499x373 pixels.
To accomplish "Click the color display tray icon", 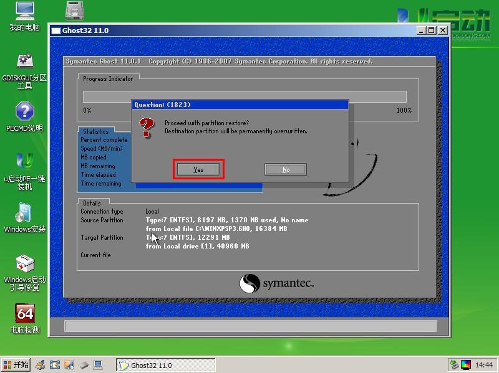I will [467, 365].
